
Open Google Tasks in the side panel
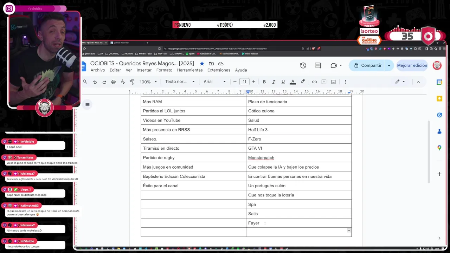click(x=439, y=115)
